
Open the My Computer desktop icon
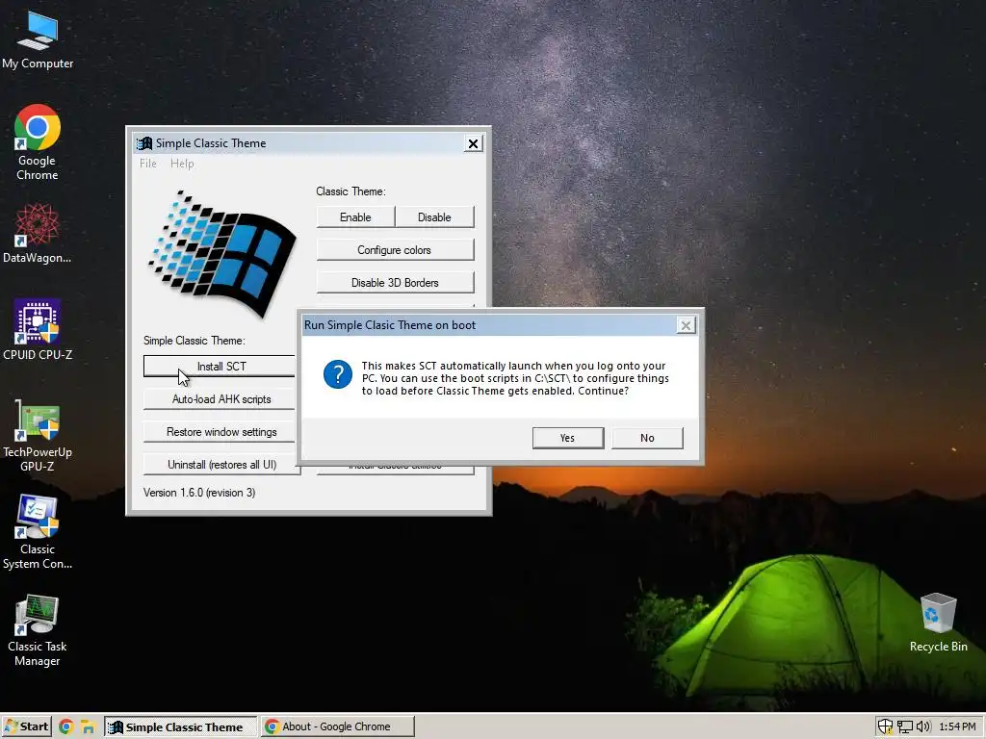(x=38, y=39)
